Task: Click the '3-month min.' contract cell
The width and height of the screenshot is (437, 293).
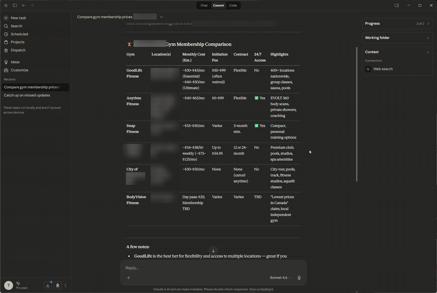Action: [240, 129]
